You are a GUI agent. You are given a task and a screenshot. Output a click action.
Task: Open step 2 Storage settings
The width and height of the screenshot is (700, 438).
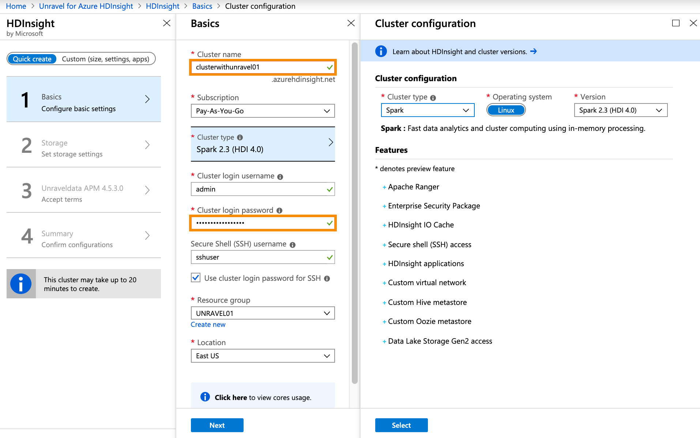click(x=84, y=145)
